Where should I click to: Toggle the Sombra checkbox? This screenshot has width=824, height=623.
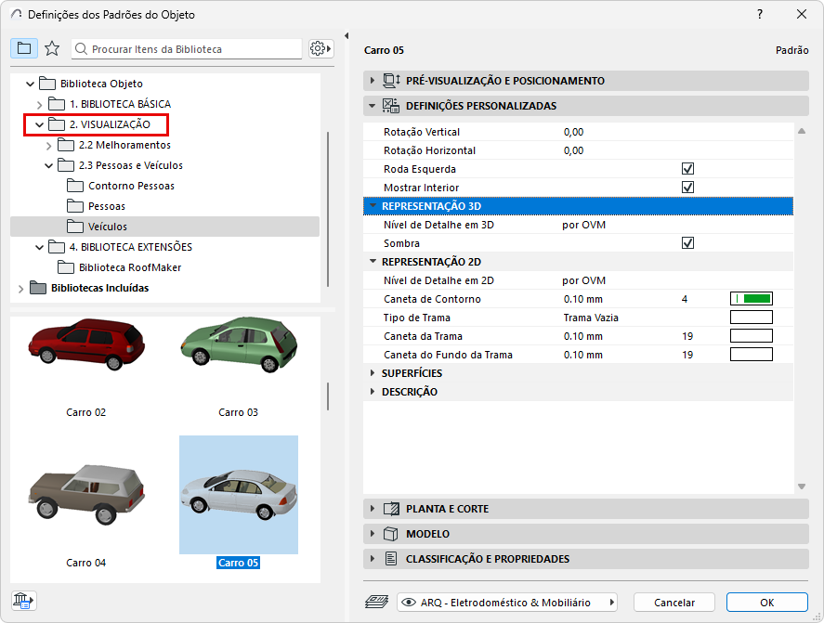pos(688,243)
